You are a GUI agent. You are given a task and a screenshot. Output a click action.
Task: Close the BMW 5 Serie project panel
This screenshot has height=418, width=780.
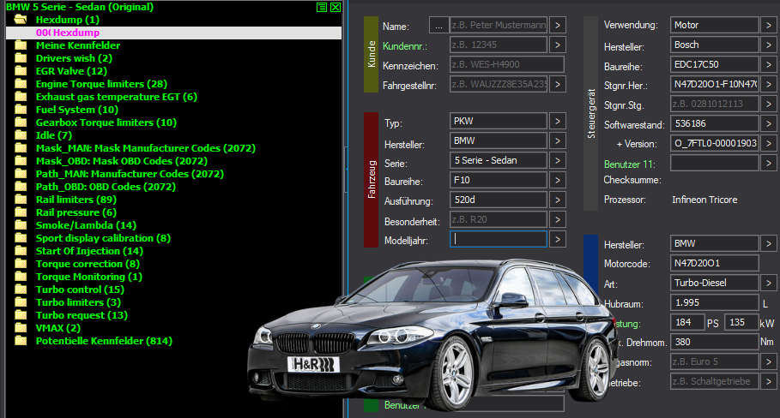click(x=336, y=7)
